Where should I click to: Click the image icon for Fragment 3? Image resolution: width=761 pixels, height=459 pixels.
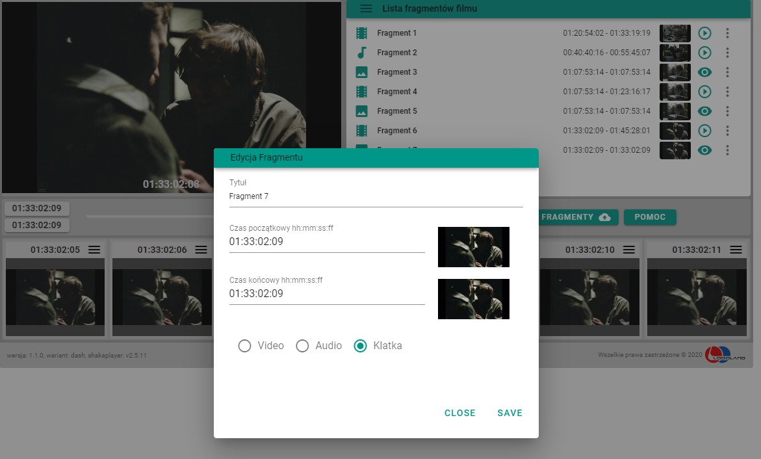pos(361,72)
